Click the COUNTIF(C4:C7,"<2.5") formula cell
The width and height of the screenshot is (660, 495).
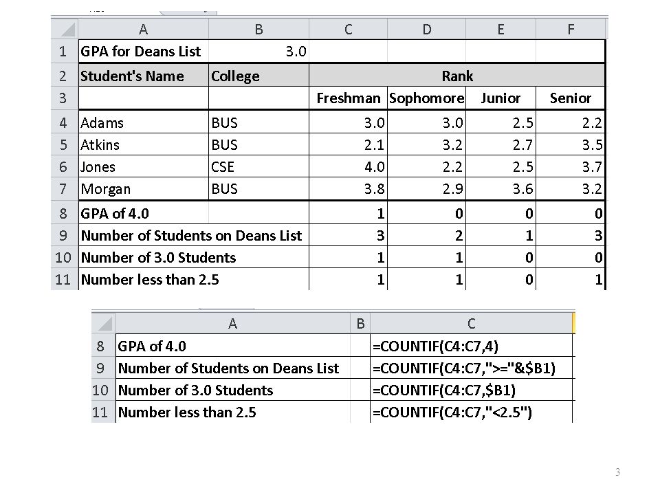(472, 412)
